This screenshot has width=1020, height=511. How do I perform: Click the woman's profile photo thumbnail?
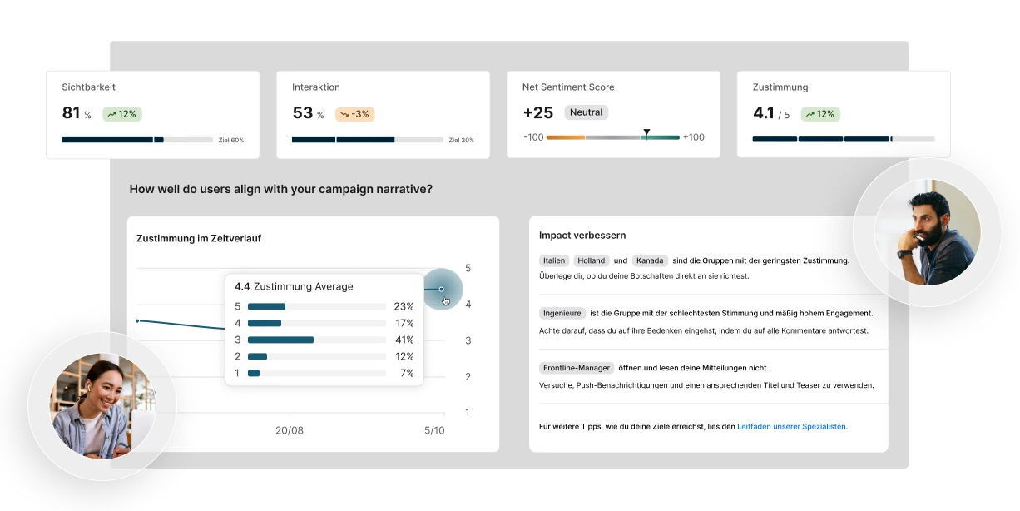click(x=102, y=405)
